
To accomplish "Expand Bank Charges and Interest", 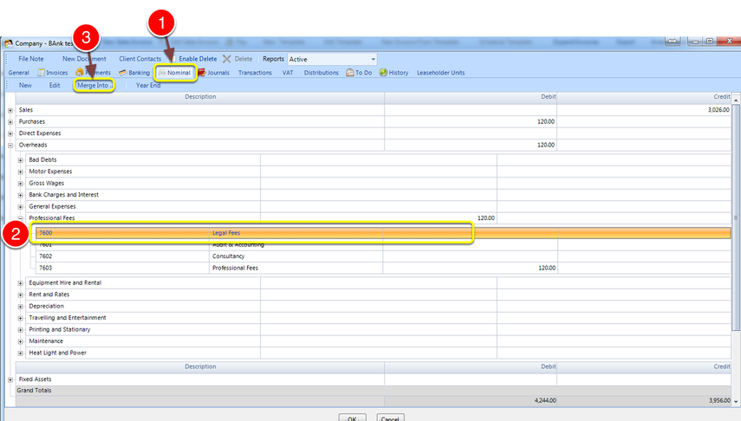I will tap(20, 195).
